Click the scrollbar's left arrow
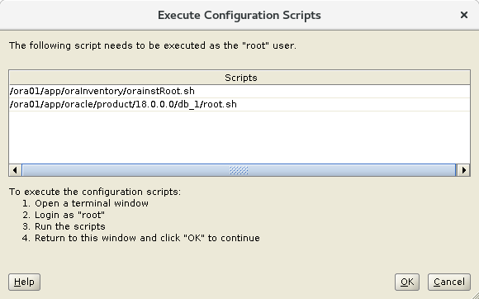This screenshot has width=479, height=299. coord(15,170)
